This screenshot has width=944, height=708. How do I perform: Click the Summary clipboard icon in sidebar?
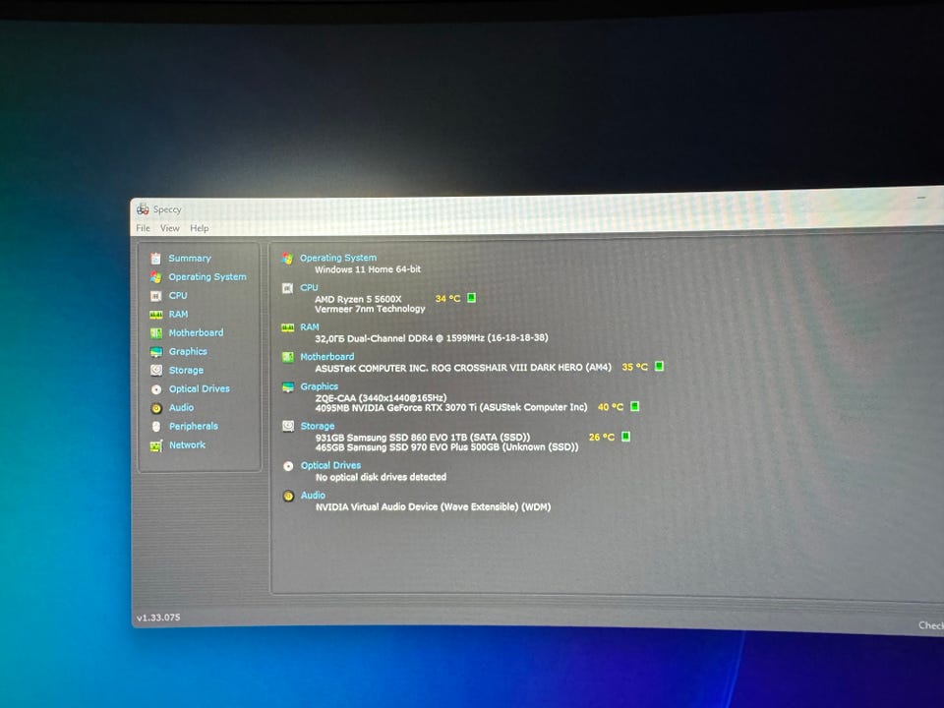156,259
